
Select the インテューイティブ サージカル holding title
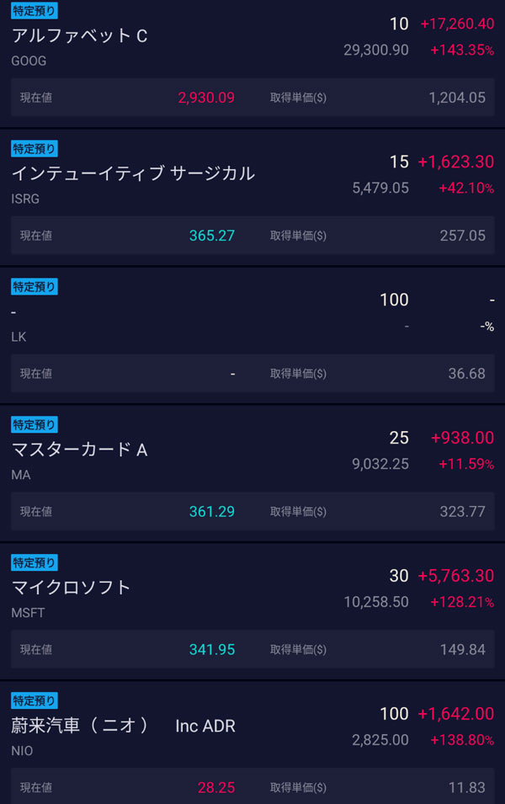pyautogui.click(x=133, y=173)
